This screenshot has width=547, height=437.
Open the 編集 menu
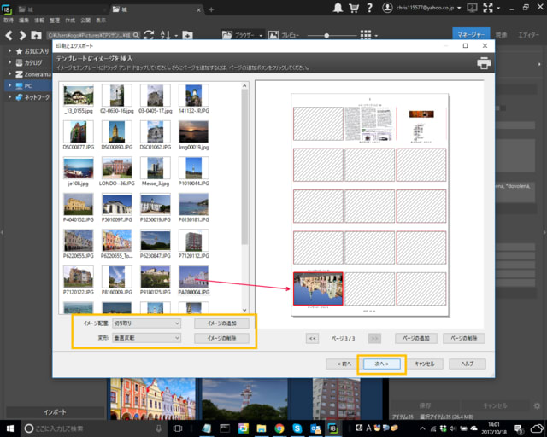coord(24,18)
